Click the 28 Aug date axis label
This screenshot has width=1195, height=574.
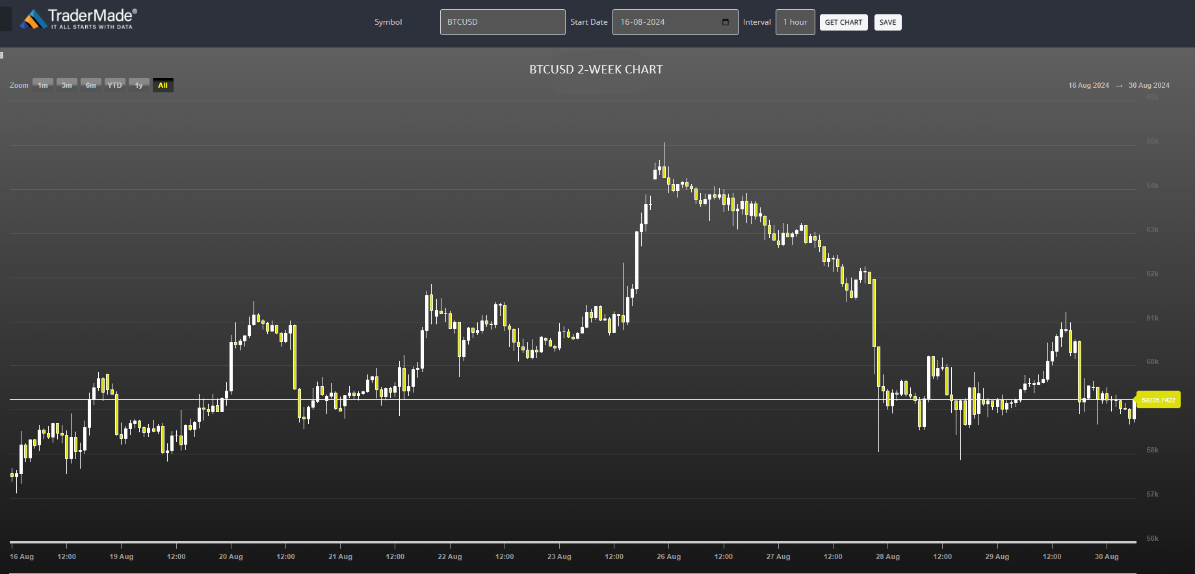[x=887, y=556]
